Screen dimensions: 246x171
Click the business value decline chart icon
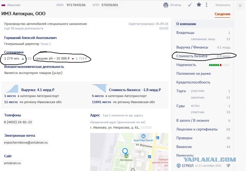pyautogui.click(x=100, y=88)
